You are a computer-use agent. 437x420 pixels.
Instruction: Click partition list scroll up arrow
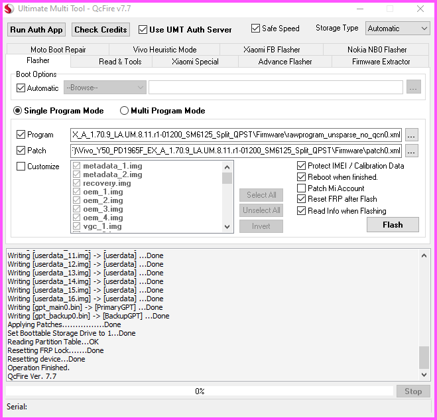(227, 167)
